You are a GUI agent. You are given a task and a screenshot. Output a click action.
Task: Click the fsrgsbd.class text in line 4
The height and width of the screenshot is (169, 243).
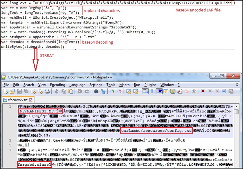click(33, 165)
